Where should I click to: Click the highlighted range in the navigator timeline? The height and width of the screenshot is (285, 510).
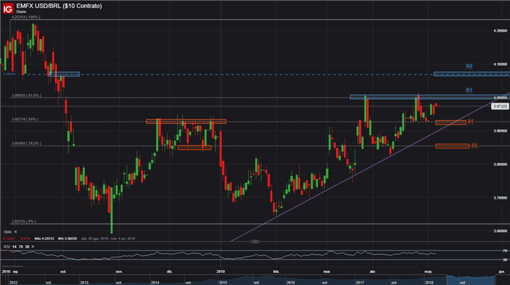point(471,280)
